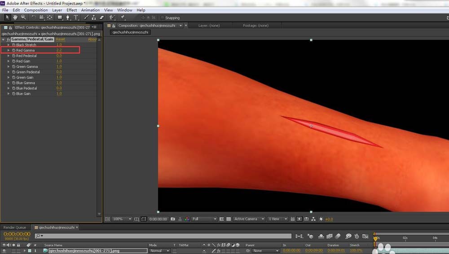
Task: Expand layer 1 properties triangle
Action: pyautogui.click(x=25, y=250)
